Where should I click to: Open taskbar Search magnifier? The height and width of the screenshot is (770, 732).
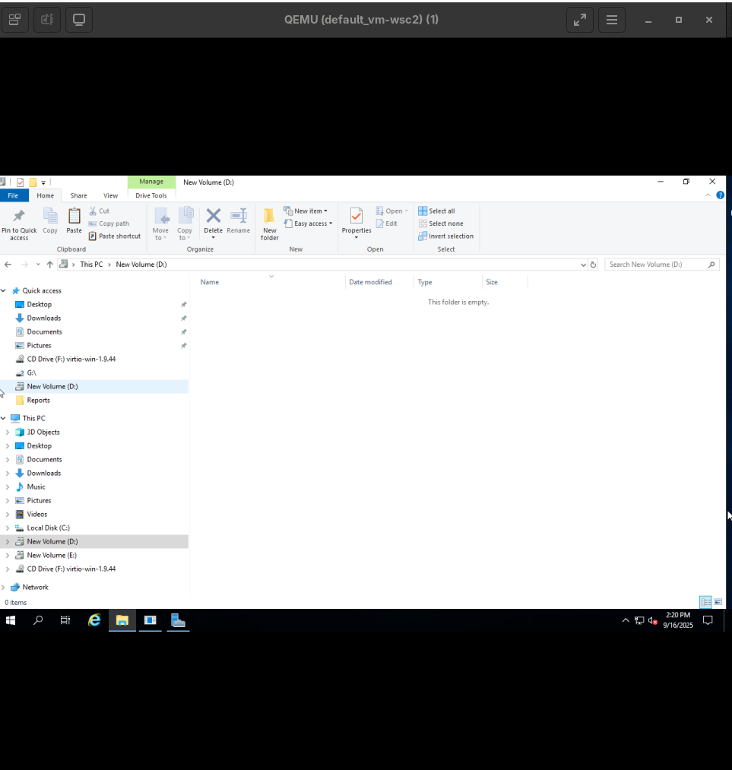(x=38, y=621)
